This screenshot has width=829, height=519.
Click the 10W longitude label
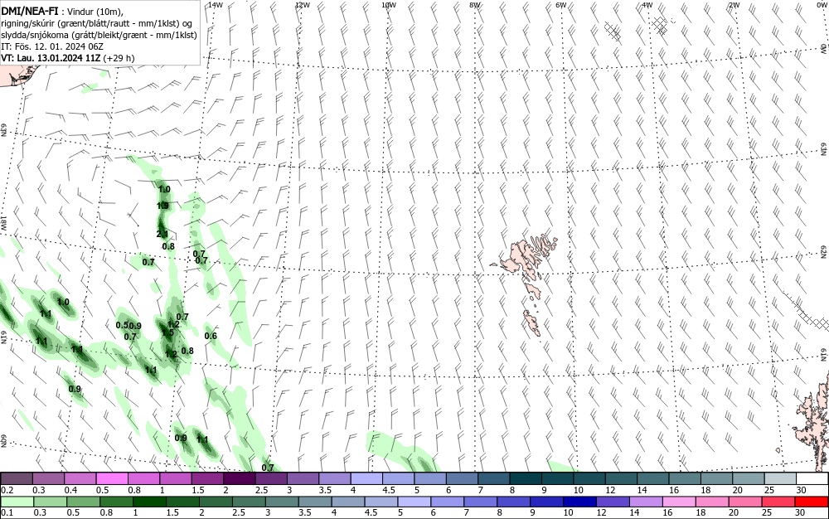point(389,5)
